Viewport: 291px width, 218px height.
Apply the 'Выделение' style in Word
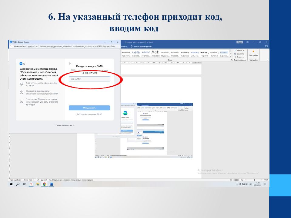(185, 54)
